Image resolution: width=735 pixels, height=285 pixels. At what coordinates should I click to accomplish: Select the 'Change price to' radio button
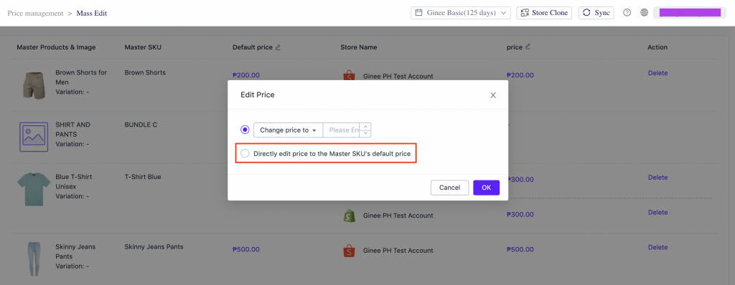tap(245, 130)
